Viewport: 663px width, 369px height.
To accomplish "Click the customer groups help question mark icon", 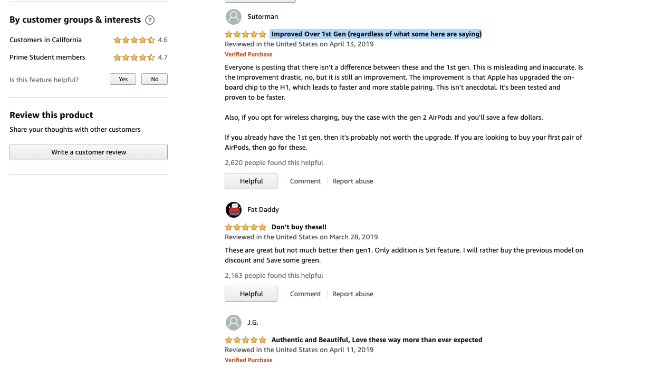I will click(150, 20).
